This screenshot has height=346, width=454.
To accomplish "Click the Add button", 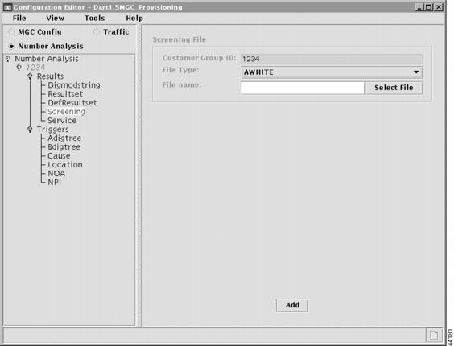I will pos(292,305).
